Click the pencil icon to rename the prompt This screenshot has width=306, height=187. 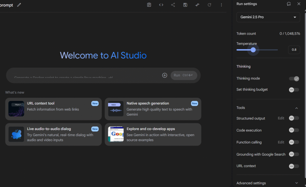click(19, 5)
